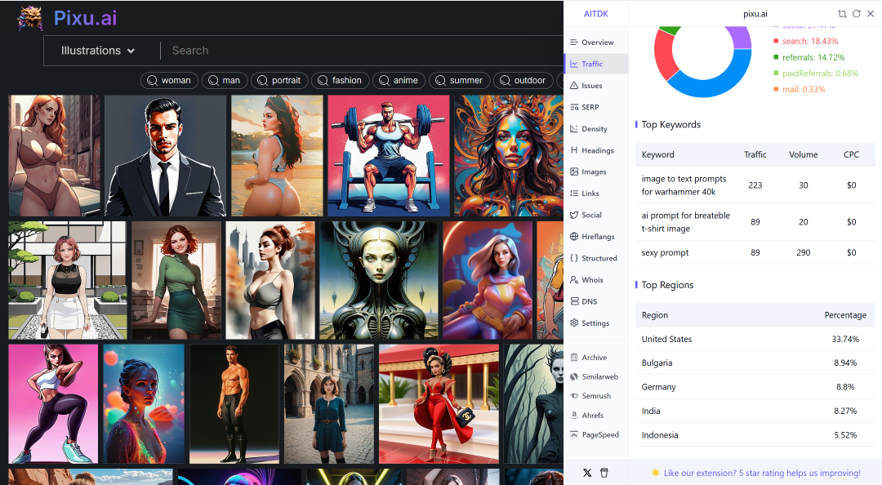Click the CPC column header

(x=851, y=154)
